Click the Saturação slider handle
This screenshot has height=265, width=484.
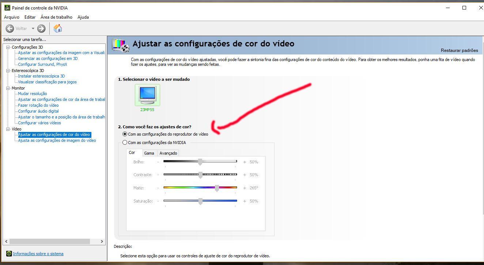pyautogui.click(x=200, y=201)
